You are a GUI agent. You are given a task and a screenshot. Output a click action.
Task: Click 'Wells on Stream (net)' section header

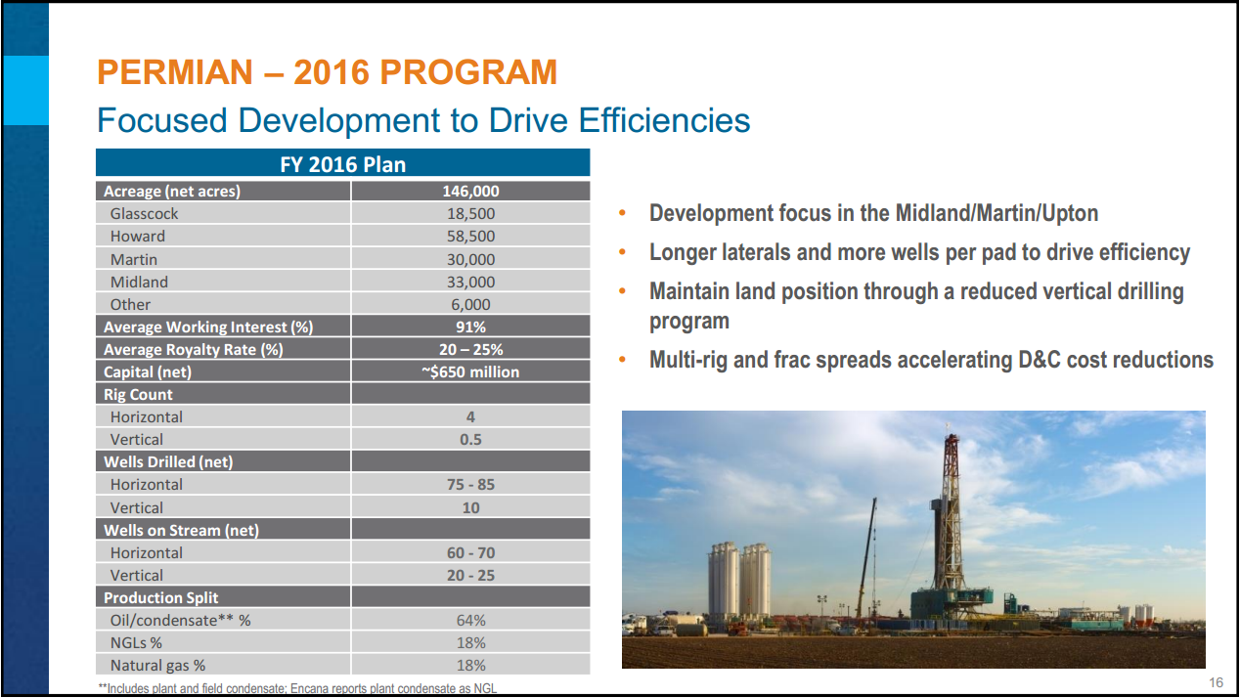coord(181,530)
